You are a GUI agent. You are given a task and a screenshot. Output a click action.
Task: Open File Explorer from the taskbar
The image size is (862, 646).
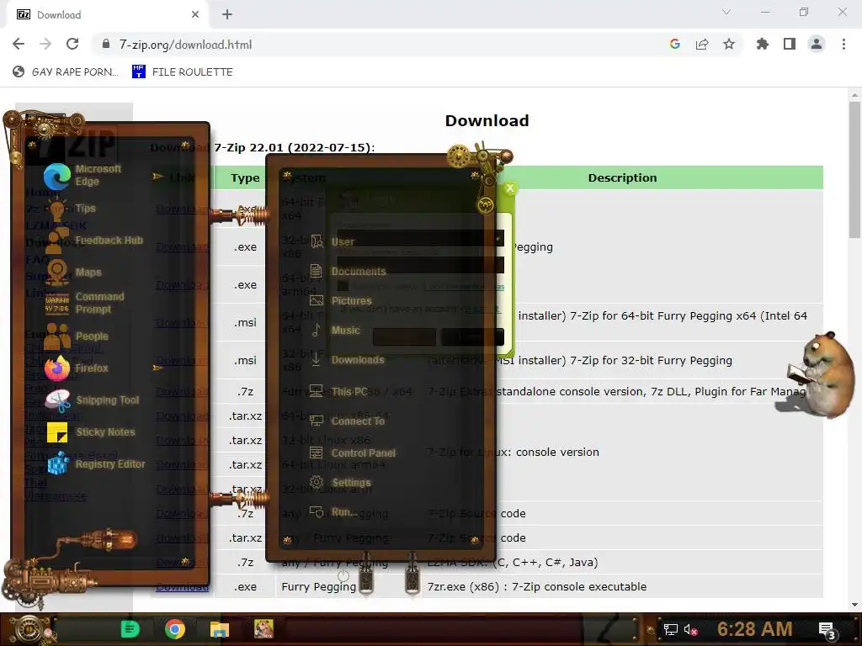coord(220,629)
